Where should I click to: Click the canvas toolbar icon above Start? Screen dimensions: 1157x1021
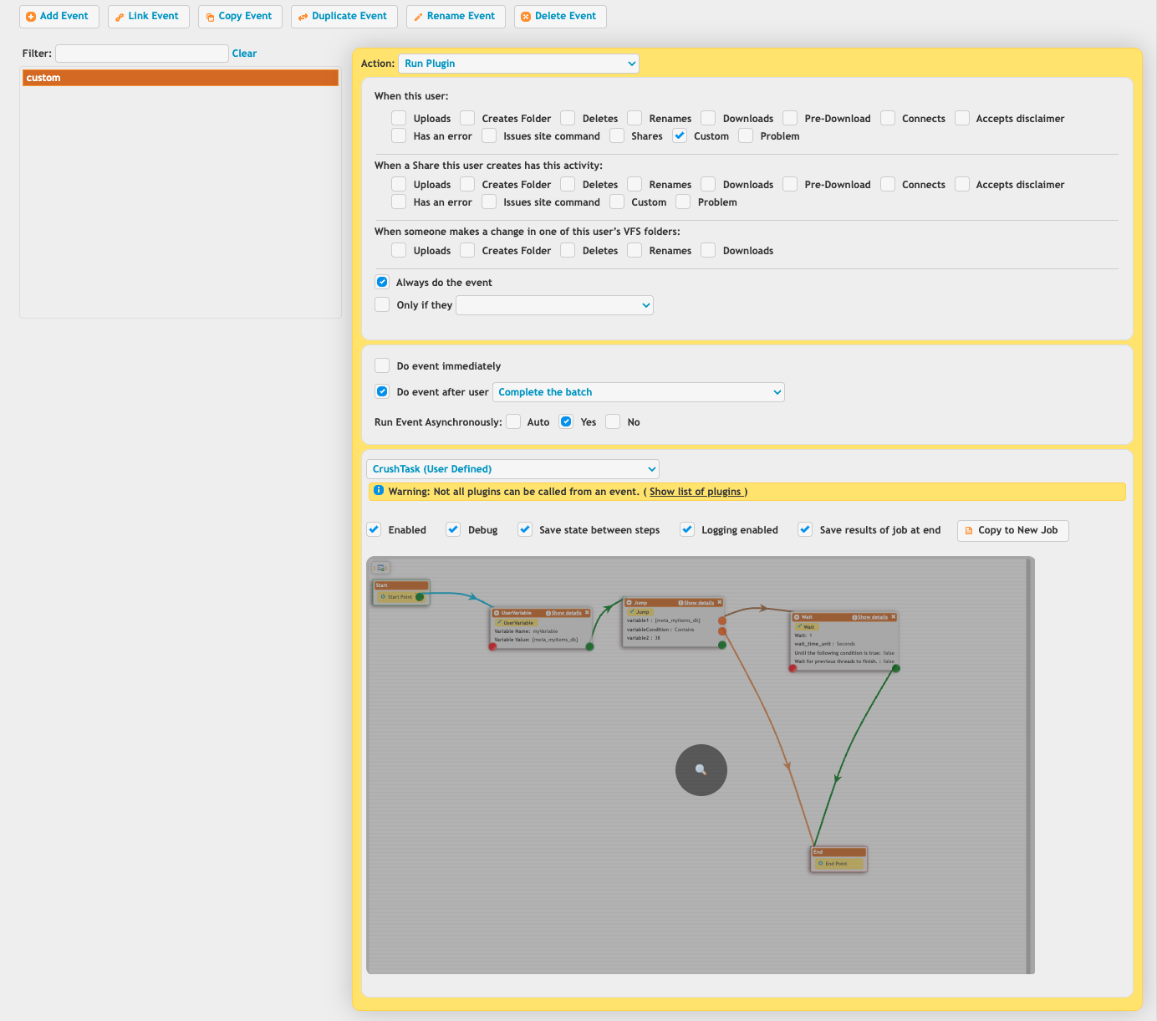click(381, 568)
